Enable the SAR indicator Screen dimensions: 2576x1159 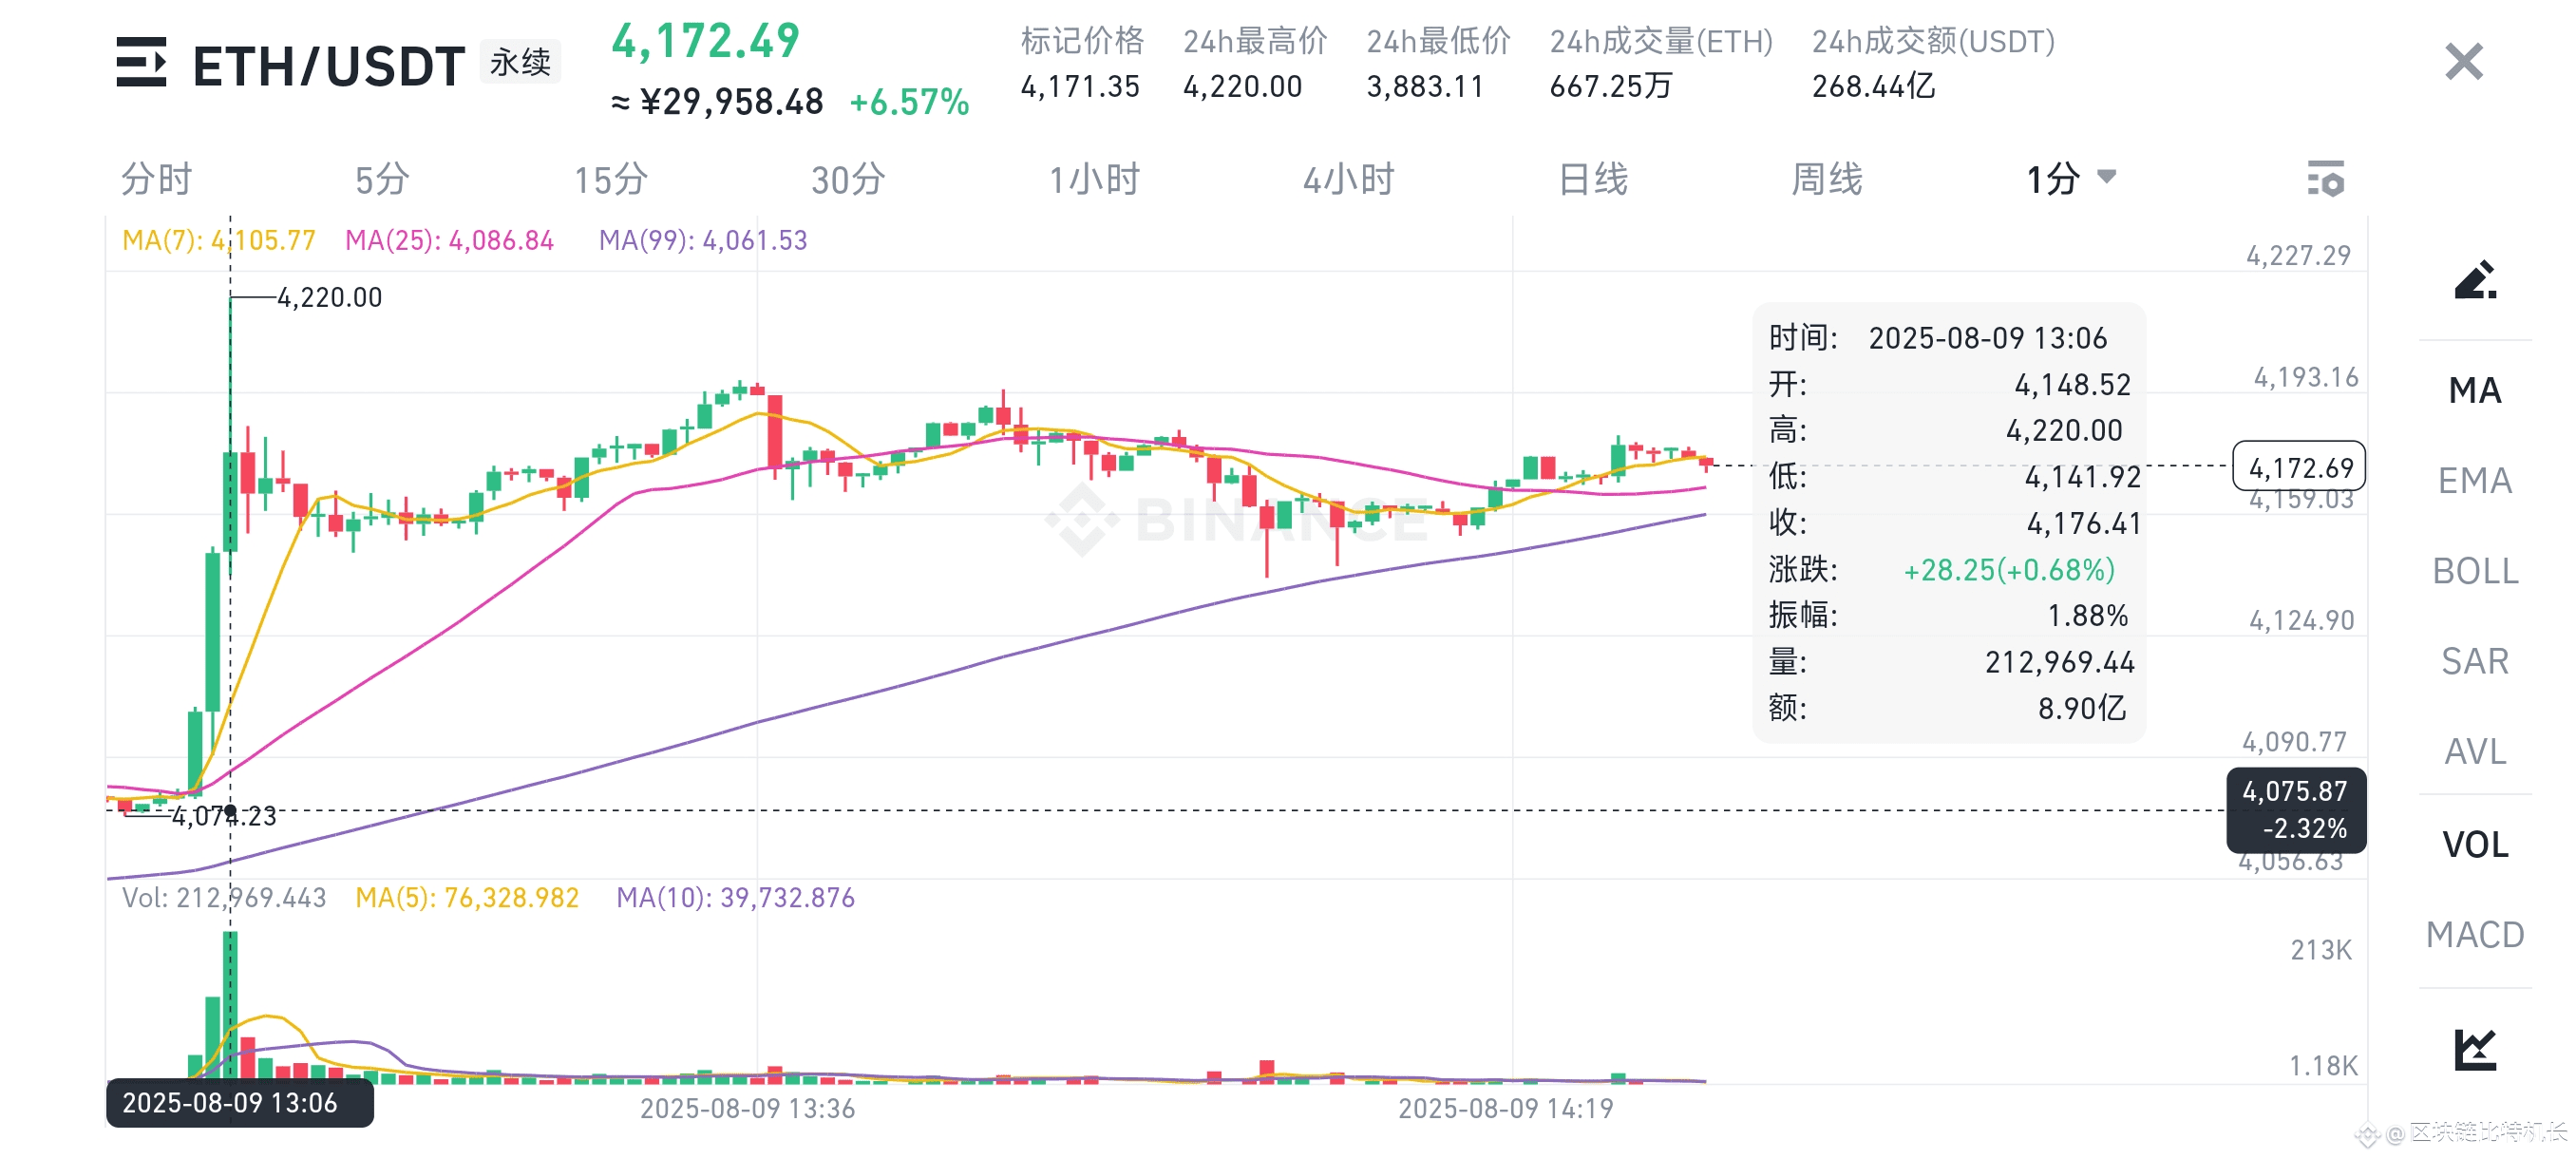[x=2474, y=661]
